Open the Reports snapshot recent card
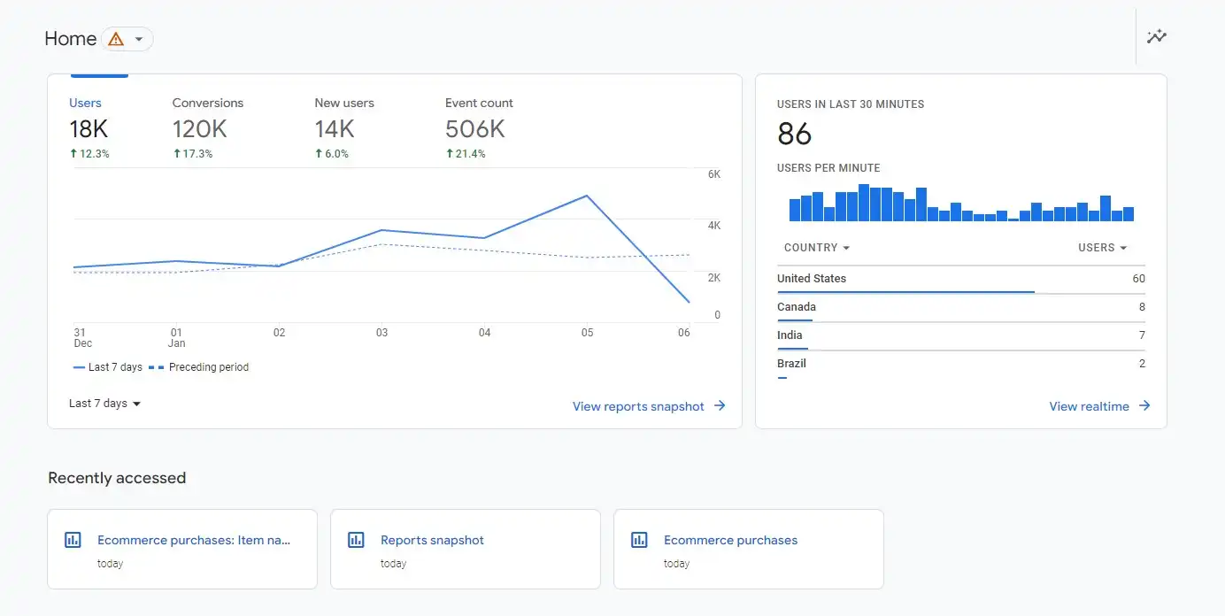Image resolution: width=1225 pixels, height=616 pixels. pos(466,549)
